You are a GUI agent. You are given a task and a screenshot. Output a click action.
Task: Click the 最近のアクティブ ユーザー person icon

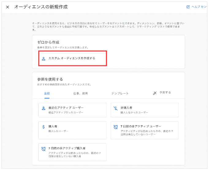coord(44,108)
